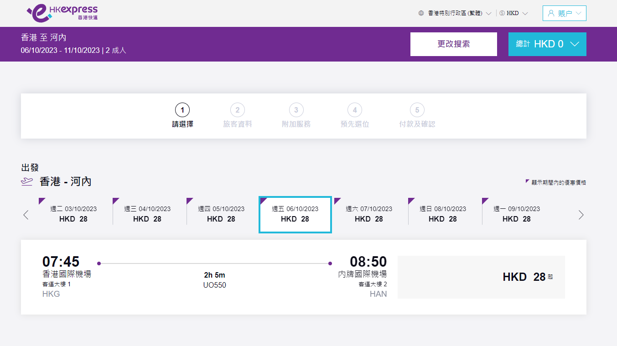Click step 1 請選擇 in progress bar
The width and height of the screenshot is (617, 346).
(182, 115)
